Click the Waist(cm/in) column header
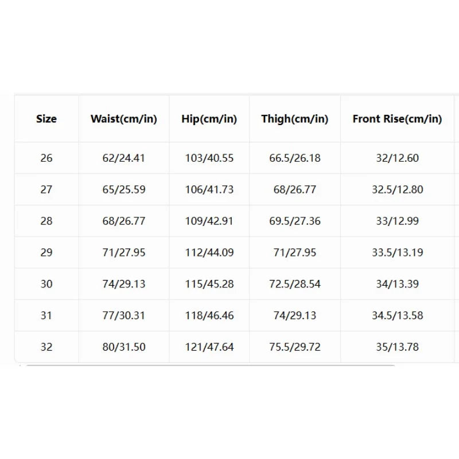Image resolution: width=459 pixels, height=459 pixels. pyautogui.click(x=124, y=119)
